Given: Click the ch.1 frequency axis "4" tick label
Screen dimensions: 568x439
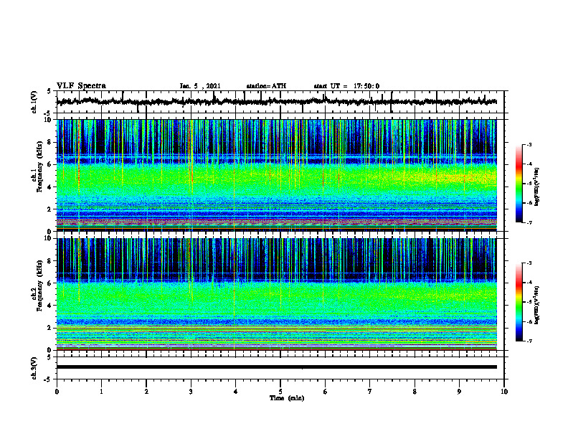Looking at the screenshot, I should pyautogui.click(x=50, y=187).
